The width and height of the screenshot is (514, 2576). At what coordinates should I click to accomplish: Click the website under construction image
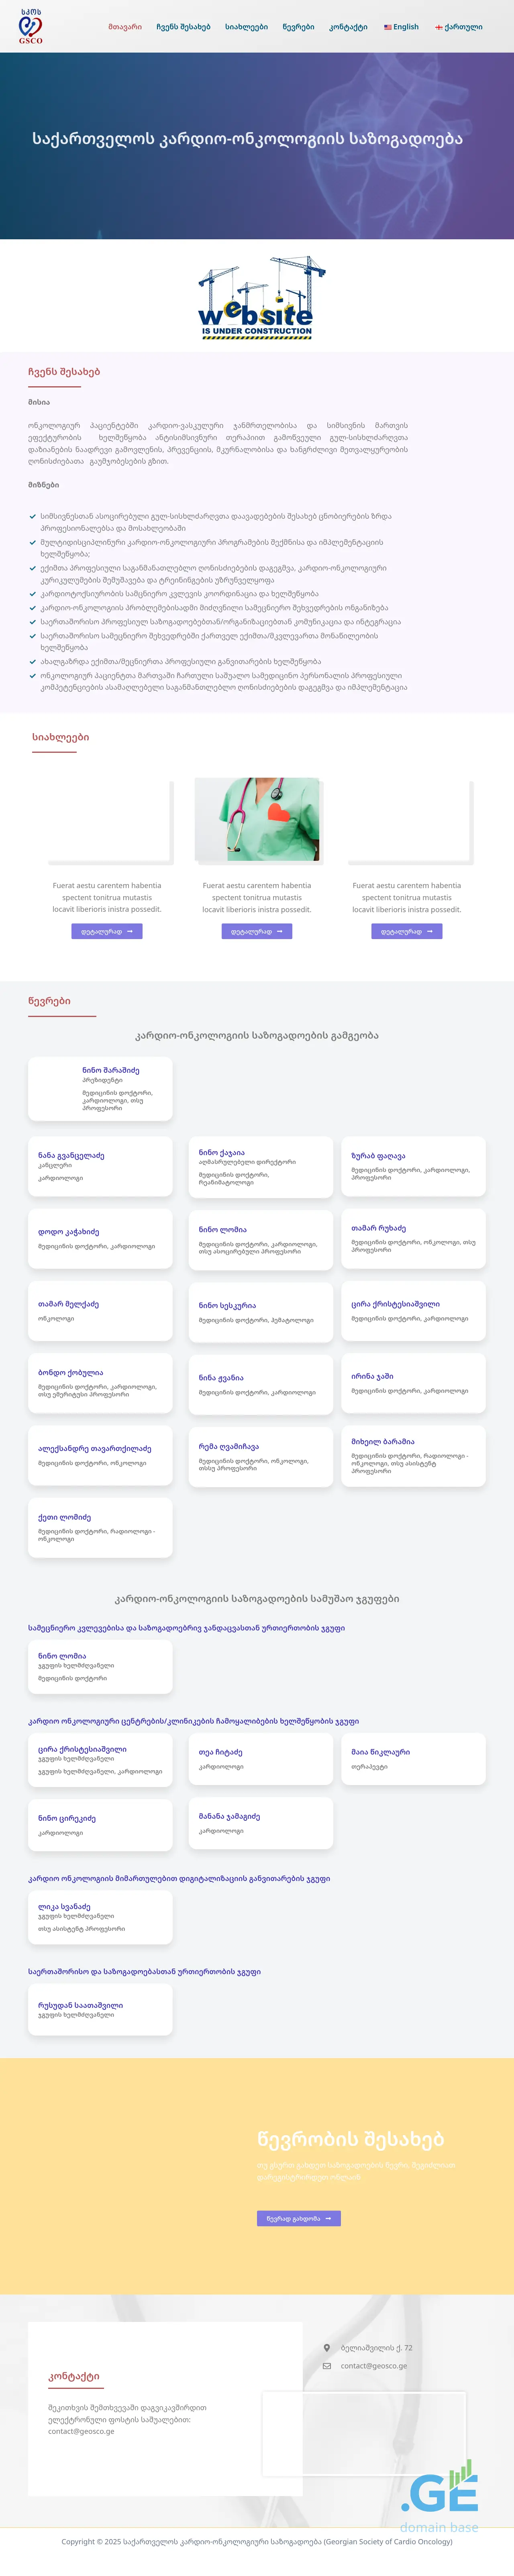click(257, 298)
